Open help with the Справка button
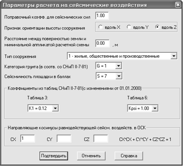The height and width of the screenshot is (166, 183). click(129, 156)
